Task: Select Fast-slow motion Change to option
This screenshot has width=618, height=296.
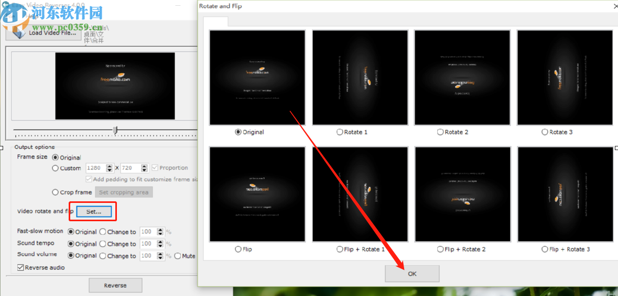Action: pos(117,232)
